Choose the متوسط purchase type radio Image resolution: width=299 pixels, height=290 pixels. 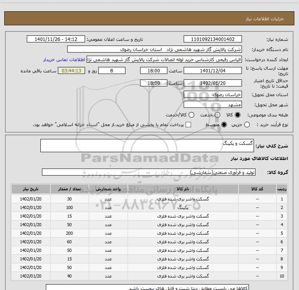point(224,125)
